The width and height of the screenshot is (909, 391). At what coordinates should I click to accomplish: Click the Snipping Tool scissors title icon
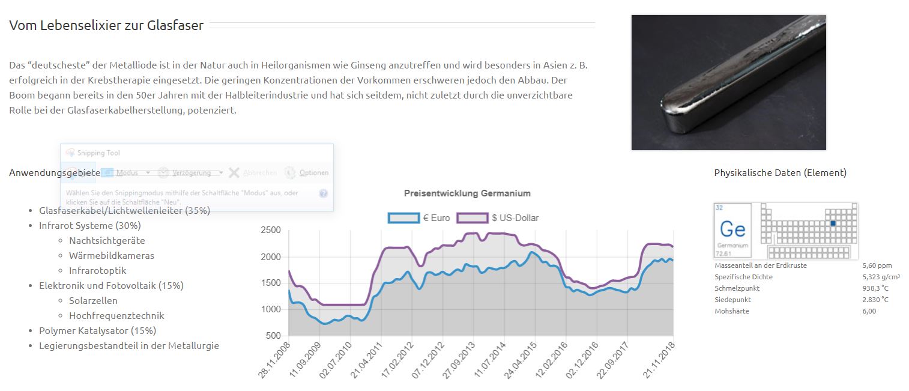click(70, 153)
